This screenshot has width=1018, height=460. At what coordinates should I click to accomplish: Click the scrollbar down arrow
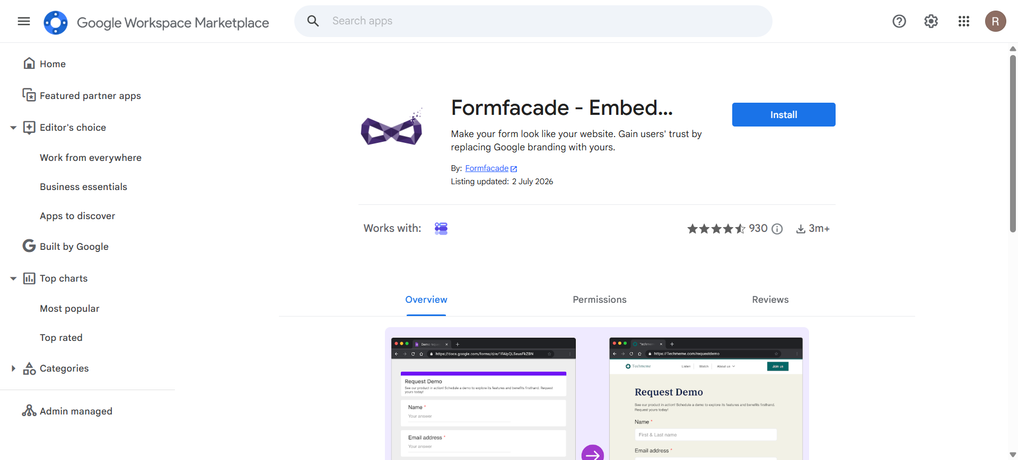1013,455
